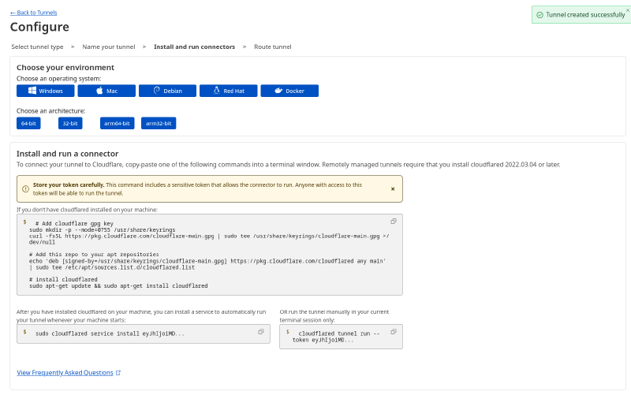The width and height of the screenshot is (631, 395).
Task: Go to Name your tunnel step
Action: (109, 47)
